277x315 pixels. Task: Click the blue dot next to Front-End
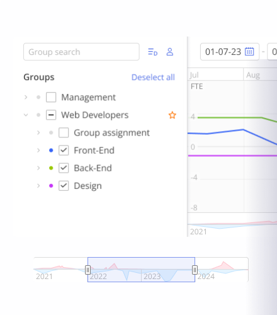(51, 151)
